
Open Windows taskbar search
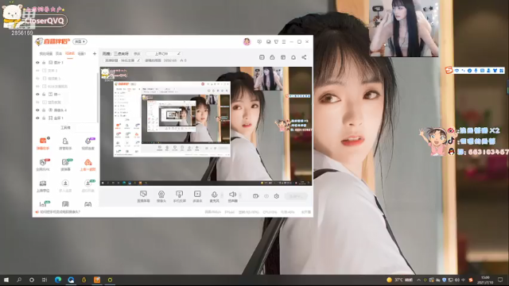click(x=19, y=280)
